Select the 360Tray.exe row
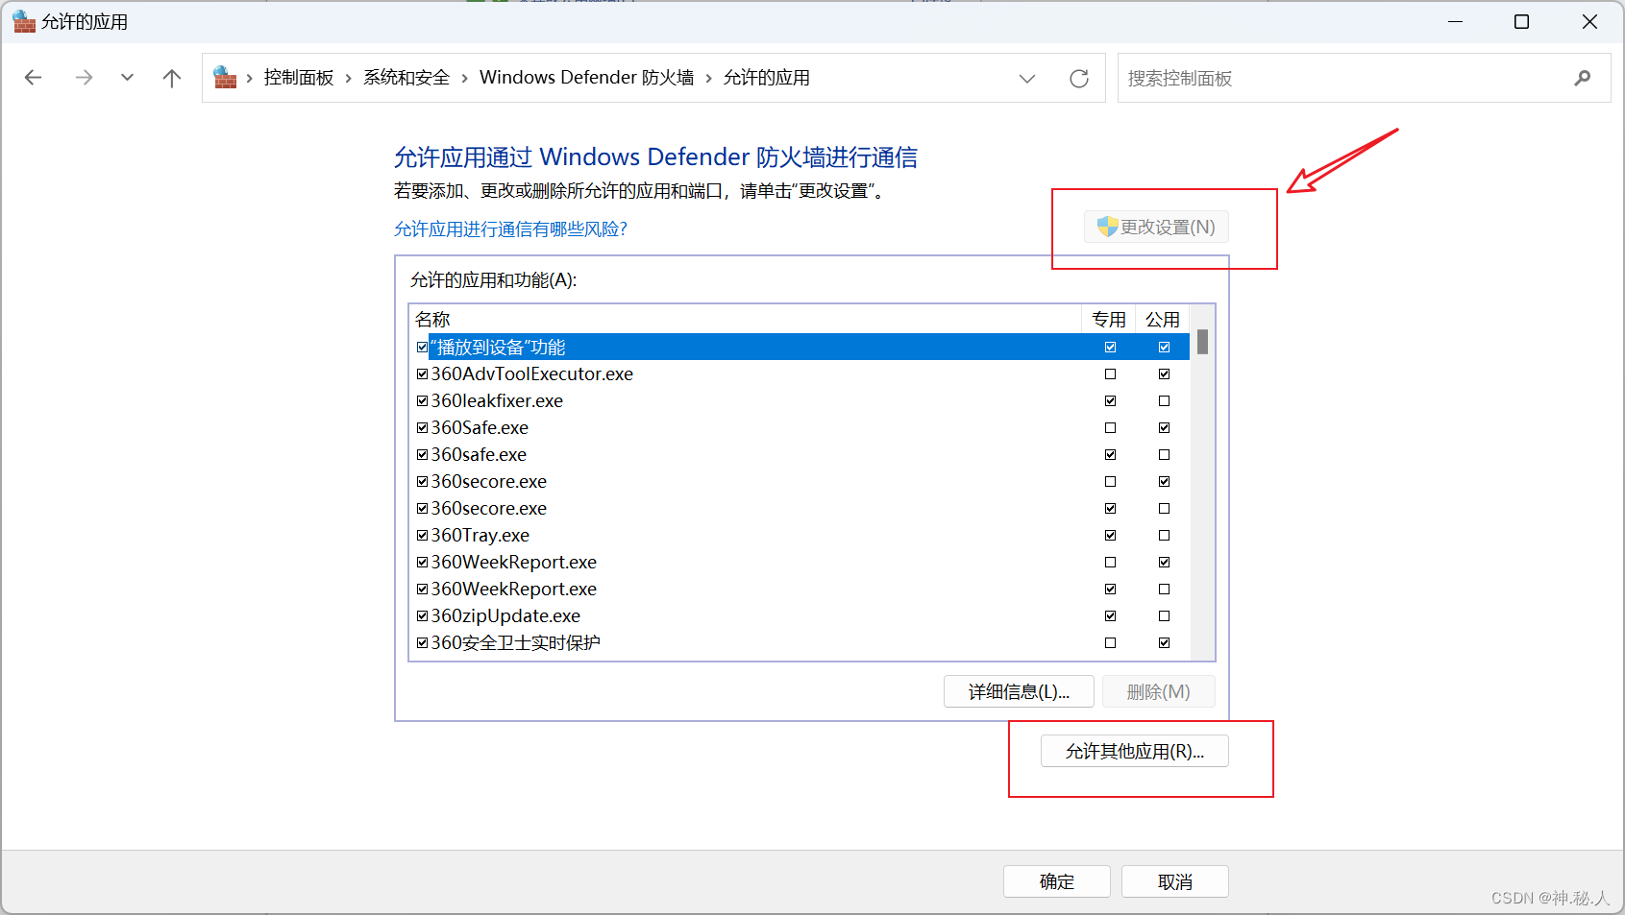This screenshot has width=1625, height=915. 800,535
